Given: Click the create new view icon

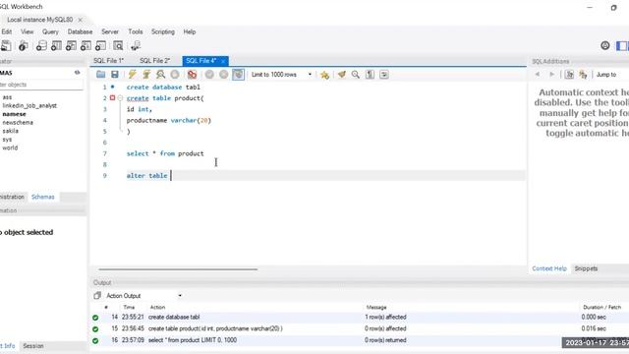Looking at the screenshot, I should click(71, 46).
